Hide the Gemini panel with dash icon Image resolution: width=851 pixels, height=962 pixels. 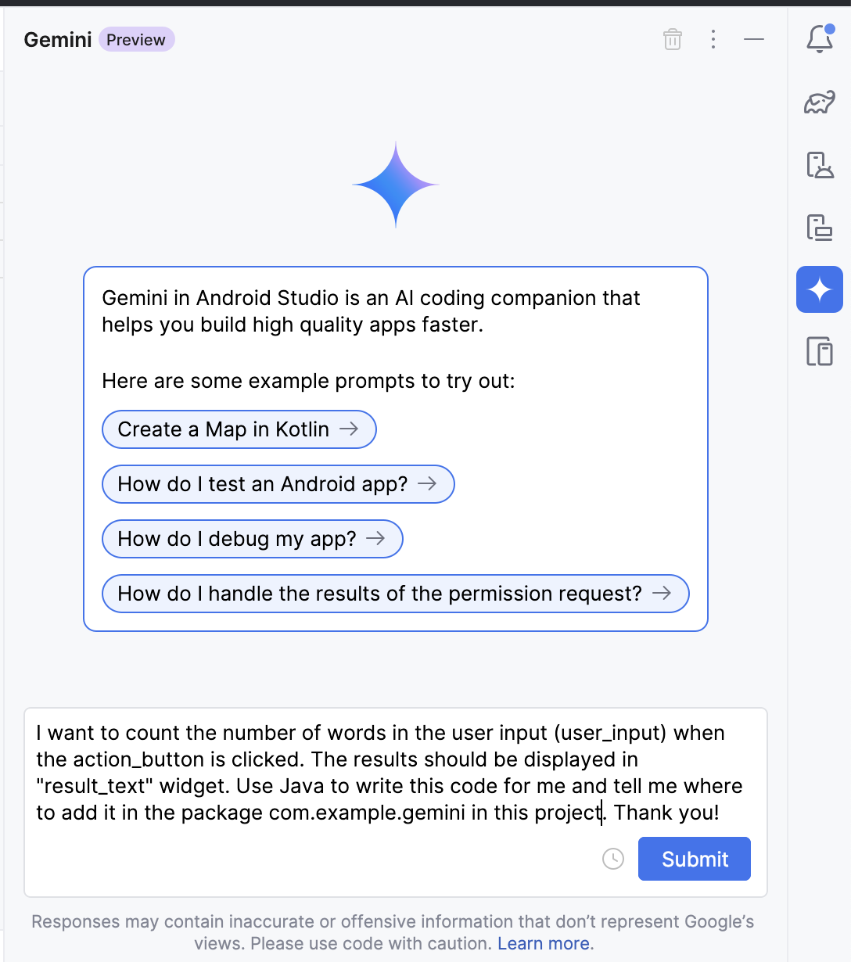(x=754, y=39)
